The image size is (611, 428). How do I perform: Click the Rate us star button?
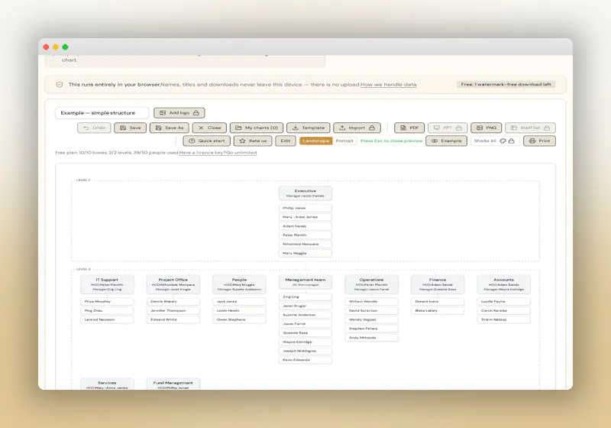pyautogui.click(x=253, y=141)
